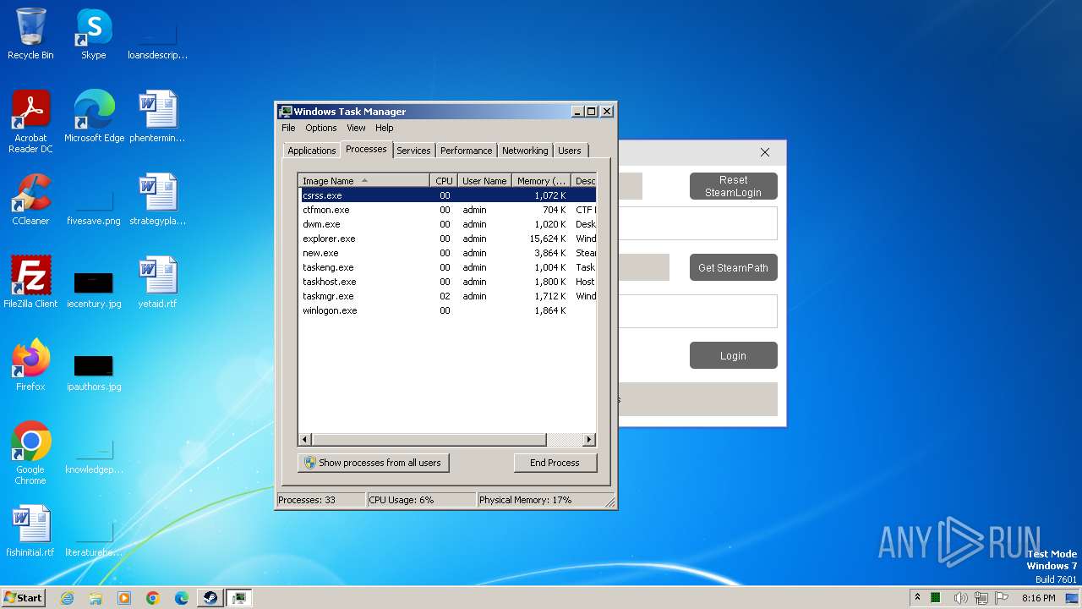1082x609 pixels.
Task: Select the taskhost.exe process row
Action: (x=448, y=282)
